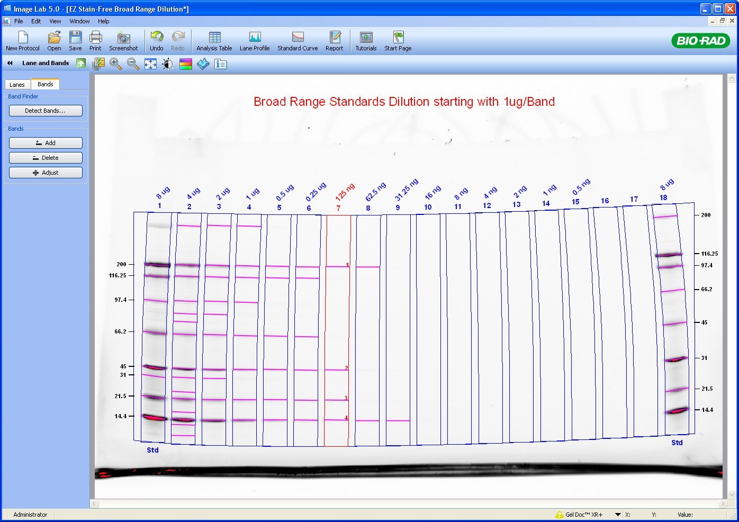Show the Lane Profile view
Screen dimensions: 739x522
click(255, 41)
